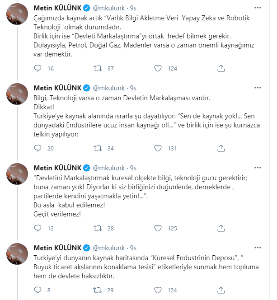Reply to the tweet starting "Devletini Markalaştırmak"

point(39,228)
